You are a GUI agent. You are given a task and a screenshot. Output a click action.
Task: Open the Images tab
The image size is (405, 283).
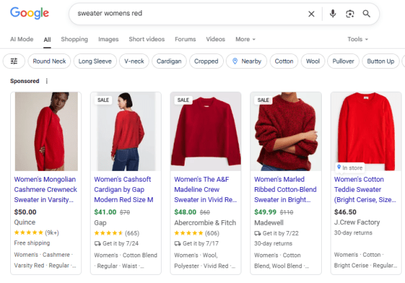[108, 39]
